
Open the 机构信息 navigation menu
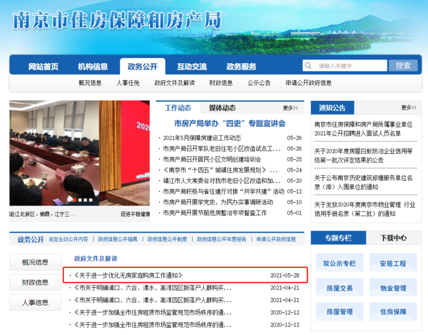click(x=93, y=67)
